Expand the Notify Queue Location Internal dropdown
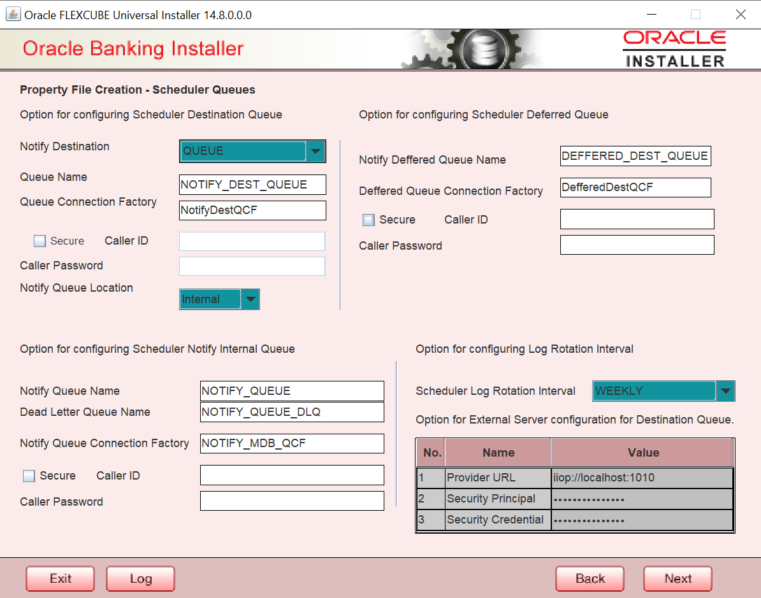This screenshot has height=598, width=761. [x=219, y=299]
